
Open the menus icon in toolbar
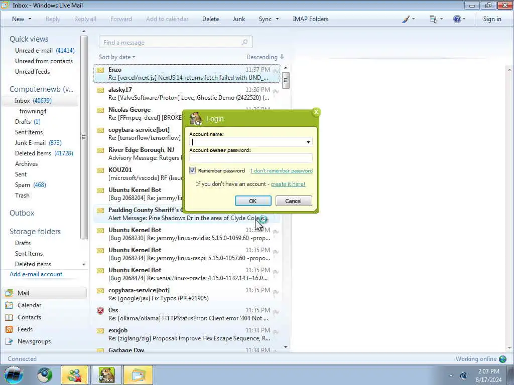click(433, 19)
